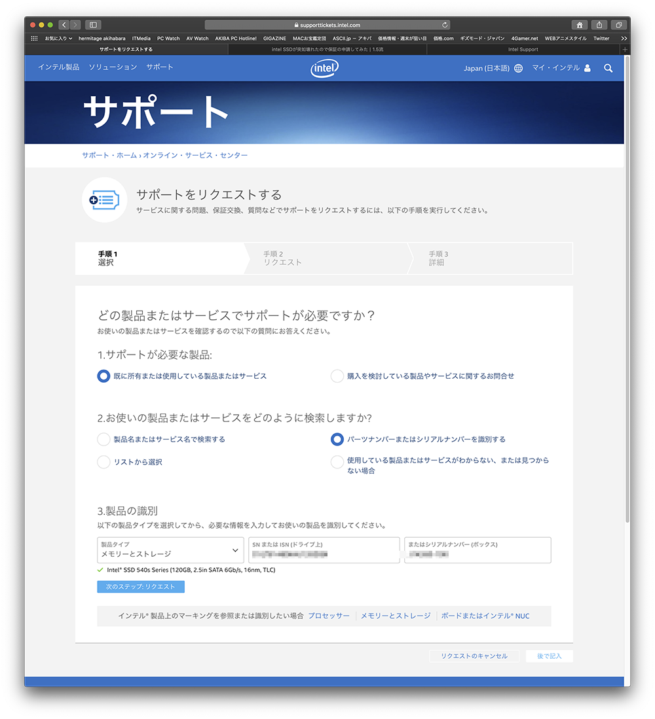Open Japan (日本語) region selector
The width and height of the screenshot is (655, 719).
(x=486, y=68)
